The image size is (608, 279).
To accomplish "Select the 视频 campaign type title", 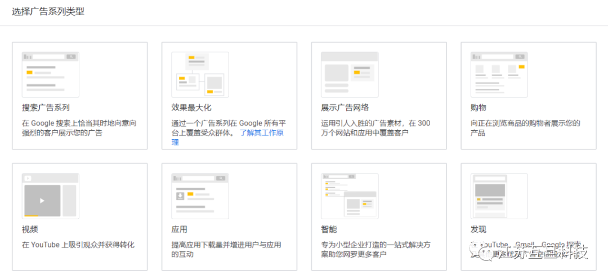I will click(x=30, y=229).
